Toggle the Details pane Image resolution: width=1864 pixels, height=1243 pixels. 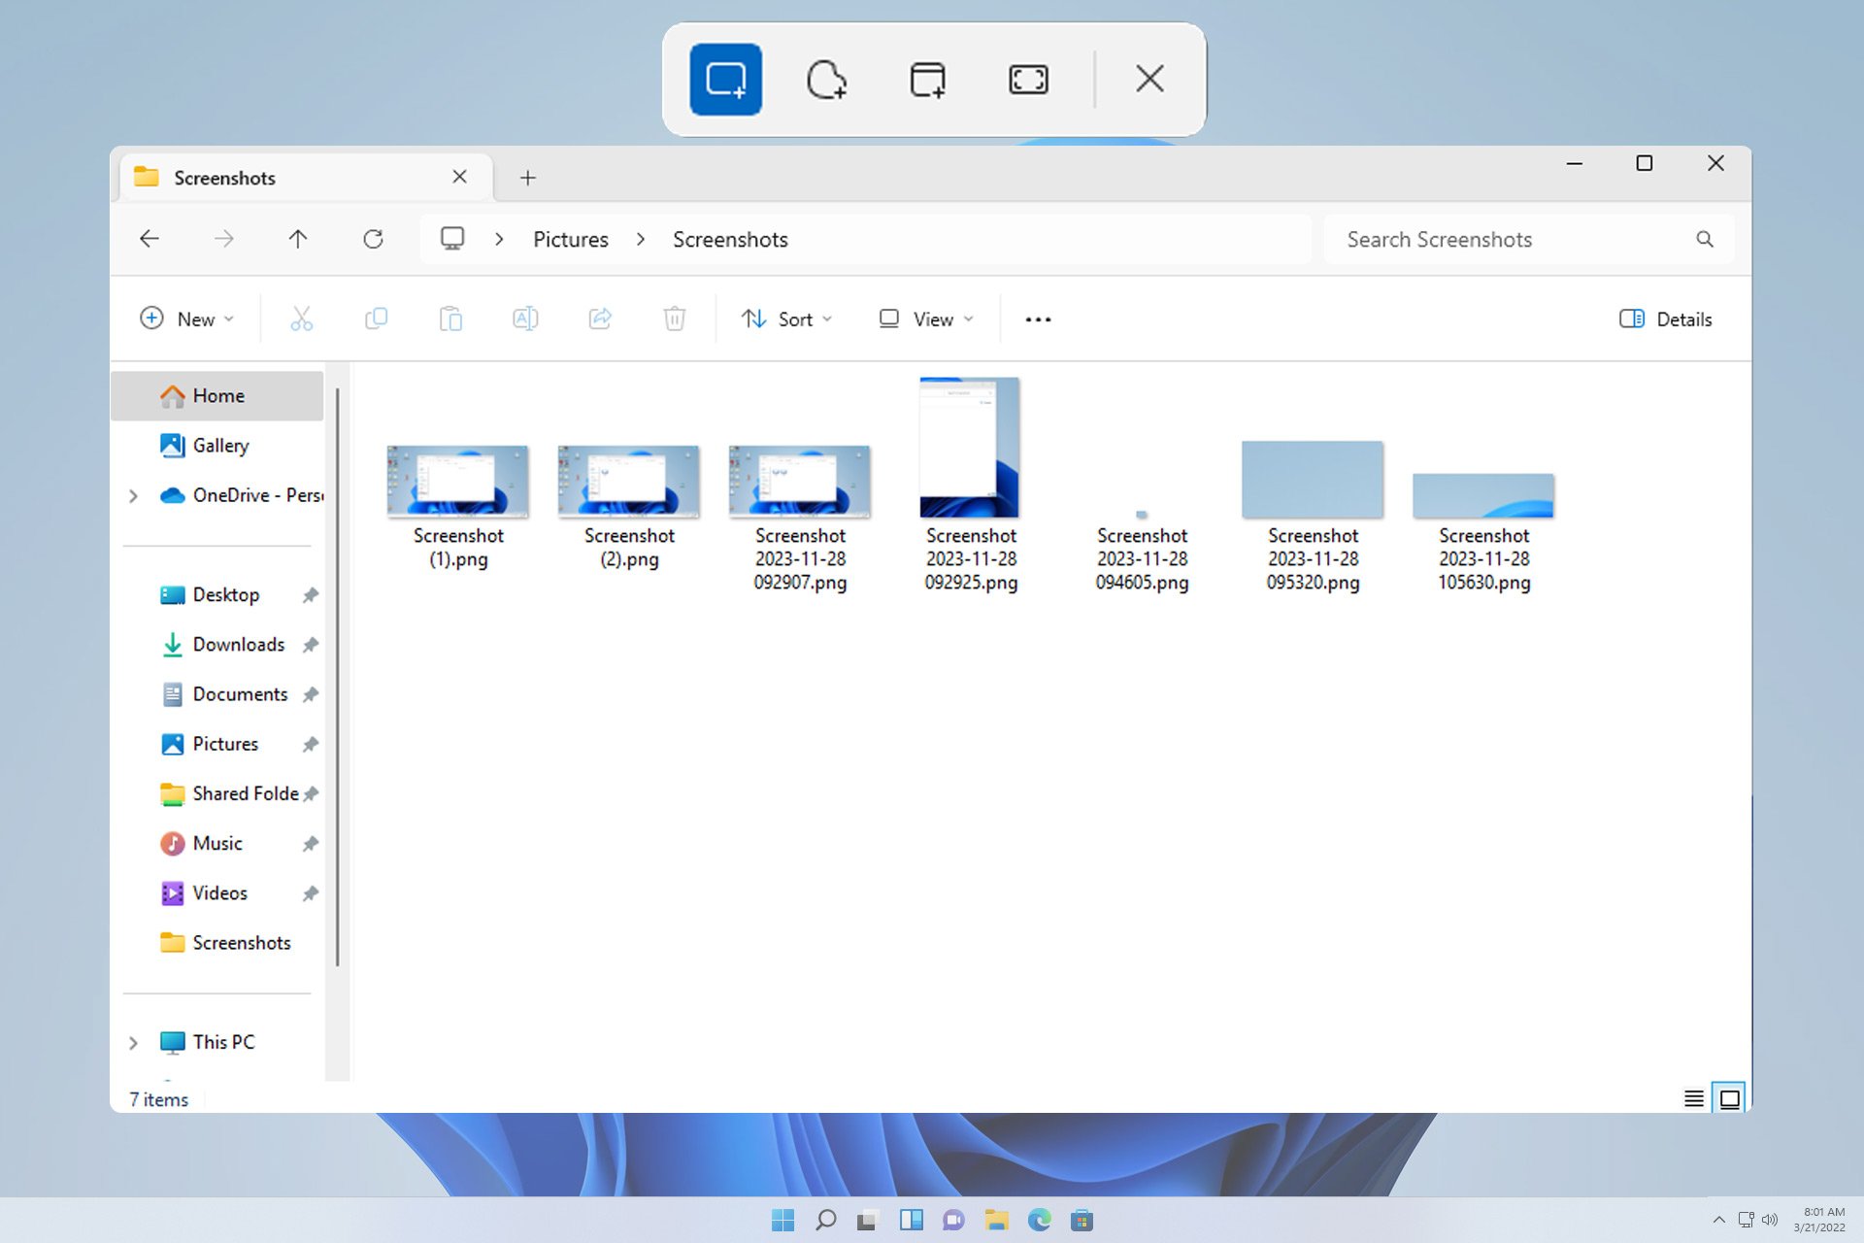coord(1666,319)
